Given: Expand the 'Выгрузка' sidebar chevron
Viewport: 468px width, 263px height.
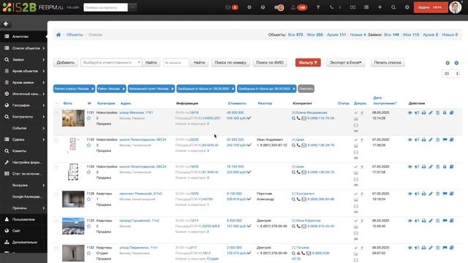Looking at the screenshot, I should 44,185.
